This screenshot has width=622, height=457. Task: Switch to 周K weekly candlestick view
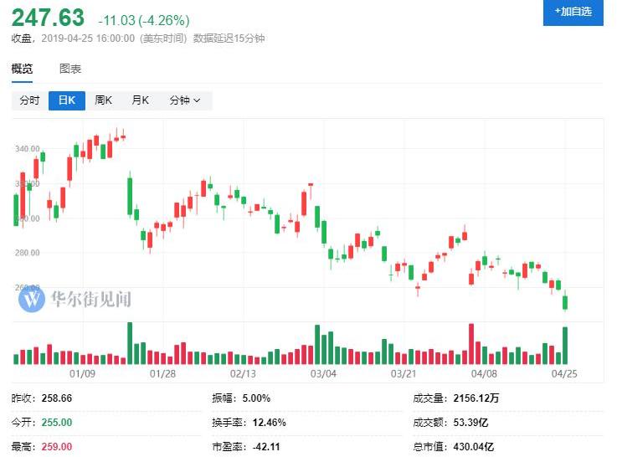[103, 100]
